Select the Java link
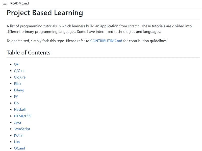 coord(17,122)
